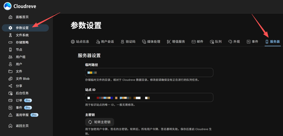This screenshot has height=136, width=283.
Task: Click the Cloudreve logo icon
Action: coord(7,6)
